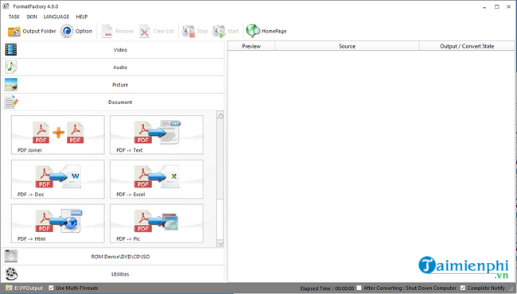Open the PDF -> Excel converter
This screenshot has width=517, height=294.
(x=157, y=179)
